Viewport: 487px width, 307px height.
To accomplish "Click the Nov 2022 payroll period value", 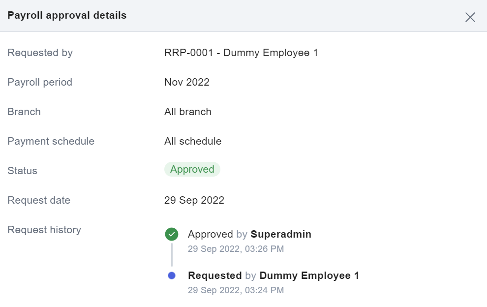I will [187, 82].
